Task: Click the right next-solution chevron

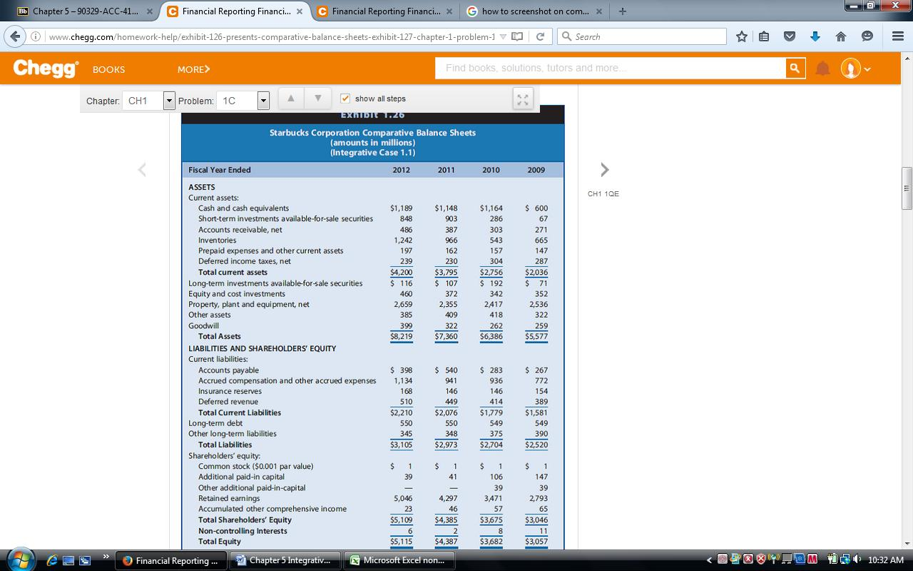Action: 605,169
